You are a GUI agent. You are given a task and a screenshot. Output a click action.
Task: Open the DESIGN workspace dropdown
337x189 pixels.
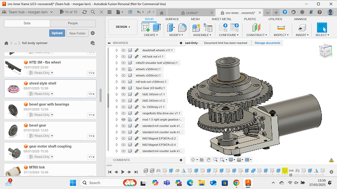click(123, 27)
